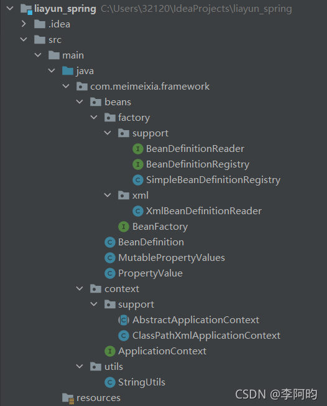Select the PropertyValue file name
Screen dimensions: 327x406
(150, 274)
